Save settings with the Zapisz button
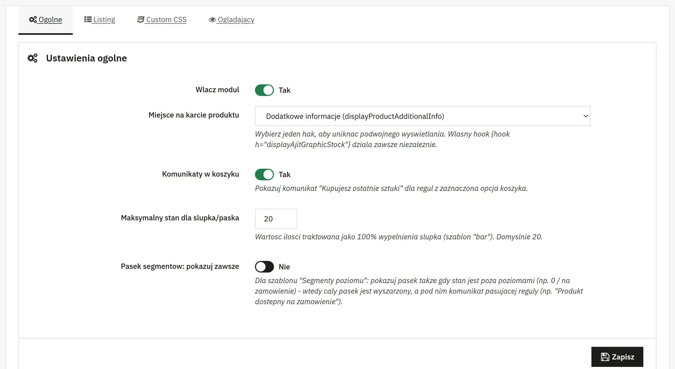Screen dimensions: 675x369 click(x=617, y=357)
